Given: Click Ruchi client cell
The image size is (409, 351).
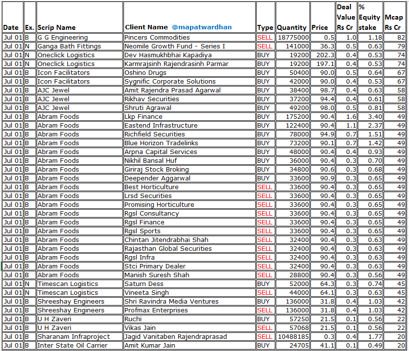Looking at the screenshot, I should pos(190,319).
